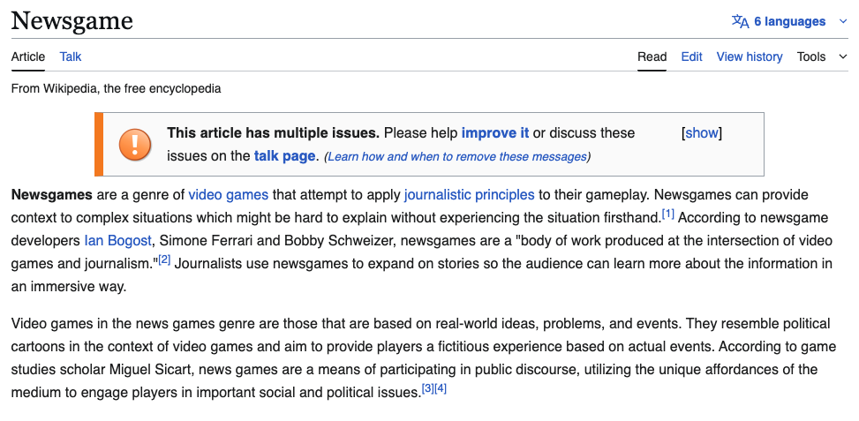Expand the Tools dropdown menu
Screen dimensions: 859x421
click(x=821, y=56)
